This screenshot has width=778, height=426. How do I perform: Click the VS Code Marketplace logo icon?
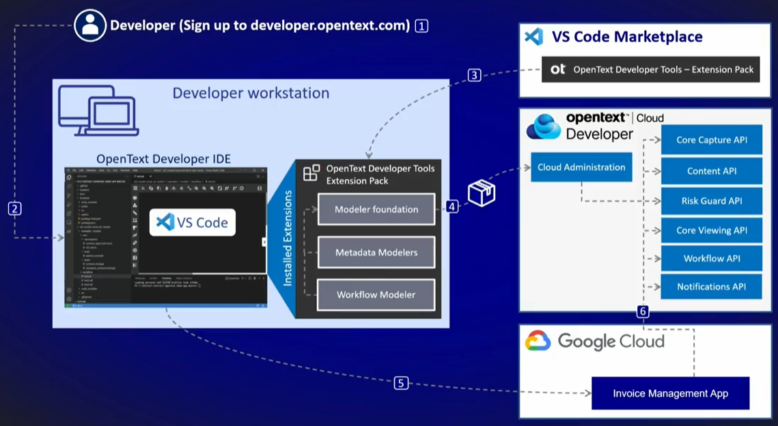tap(534, 37)
